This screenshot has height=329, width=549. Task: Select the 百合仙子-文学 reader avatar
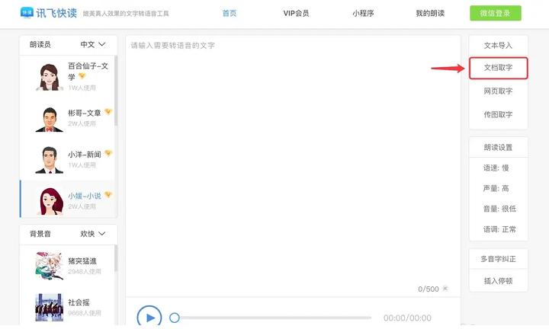(49, 77)
